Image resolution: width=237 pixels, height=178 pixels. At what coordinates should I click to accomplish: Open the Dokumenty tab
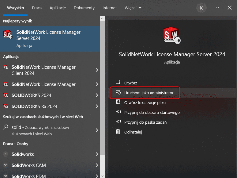click(84, 8)
